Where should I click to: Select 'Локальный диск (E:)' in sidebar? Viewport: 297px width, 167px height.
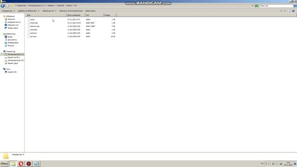(x=16, y=60)
